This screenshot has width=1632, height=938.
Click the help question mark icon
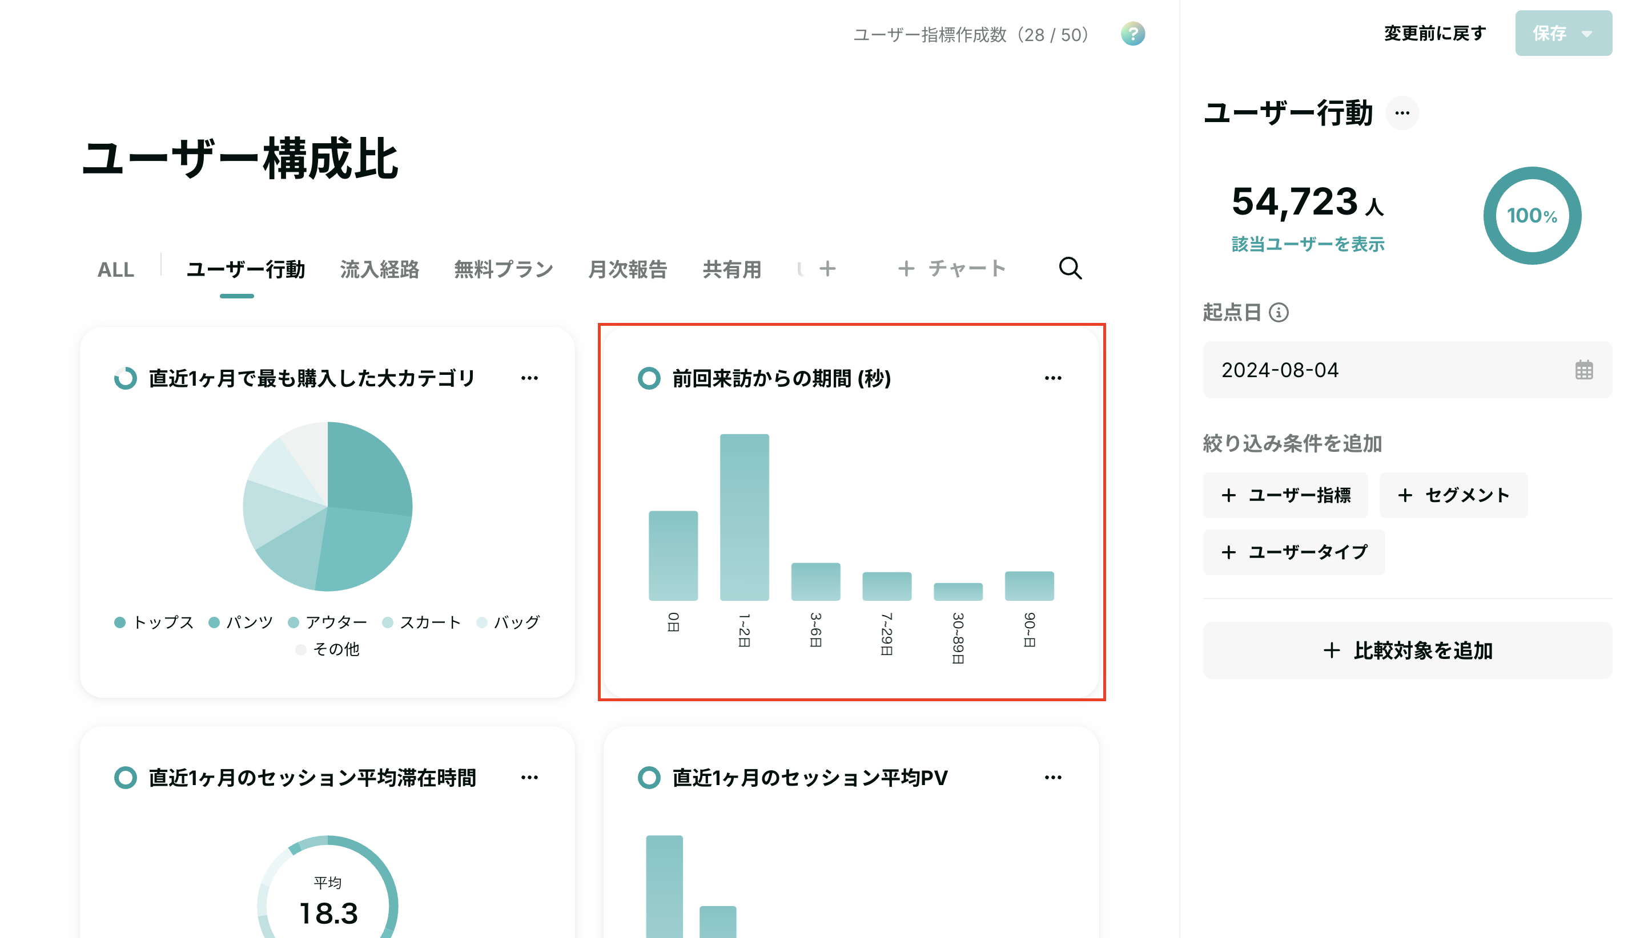1132,34
